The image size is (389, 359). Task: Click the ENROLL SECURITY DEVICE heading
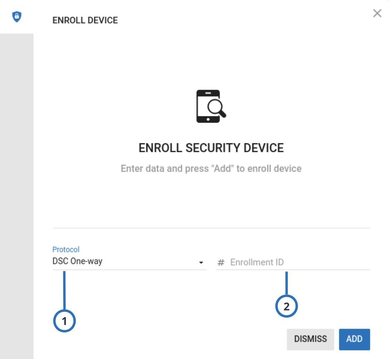pos(211,148)
